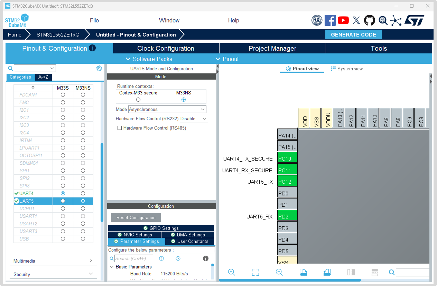
Task: Open Hardware Flow Control (RS232) dropdown
Action: point(194,119)
